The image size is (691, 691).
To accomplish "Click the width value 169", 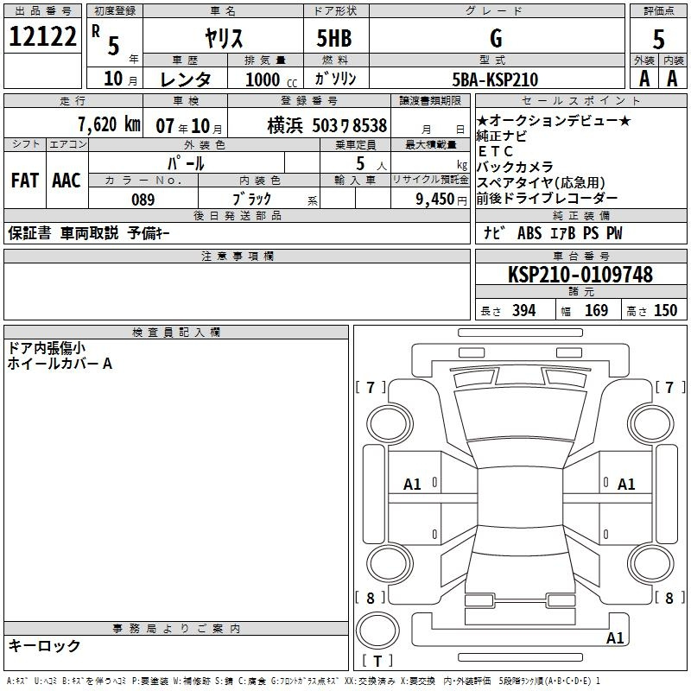I will pyautogui.click(x=596, y=310).
